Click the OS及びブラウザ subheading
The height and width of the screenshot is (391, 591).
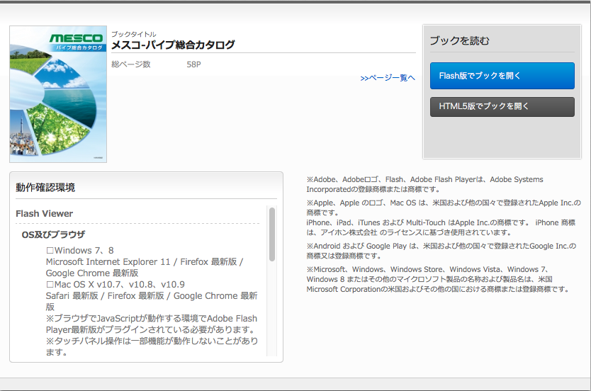point(53,234)
